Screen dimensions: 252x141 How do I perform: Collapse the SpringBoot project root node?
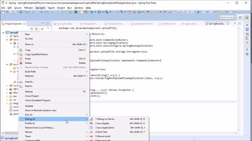tap(3, 33)
